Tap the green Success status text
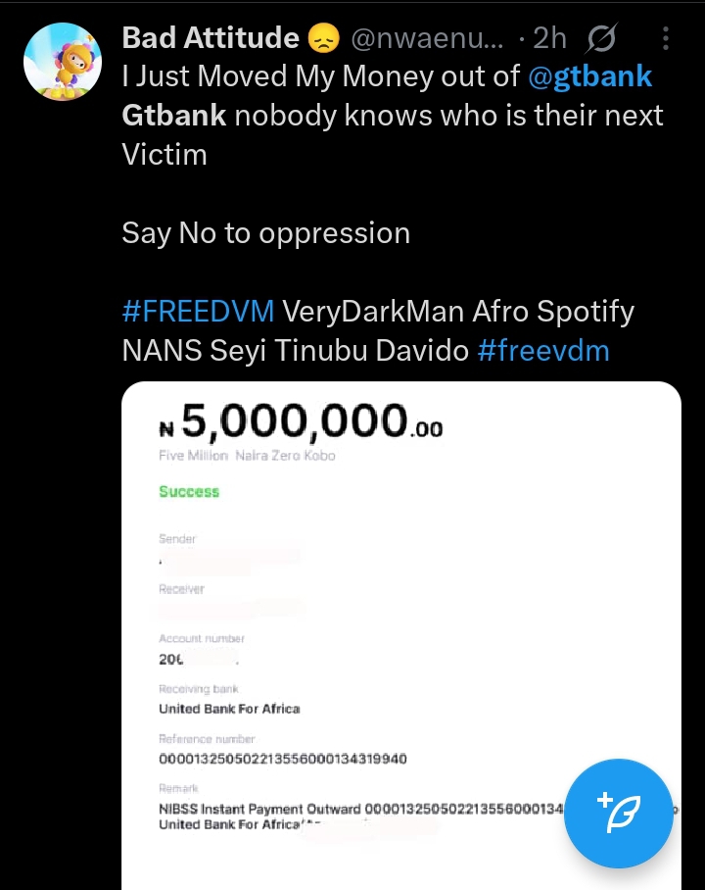The width and height of the screenshot is (705, 890). pos(189,492)
